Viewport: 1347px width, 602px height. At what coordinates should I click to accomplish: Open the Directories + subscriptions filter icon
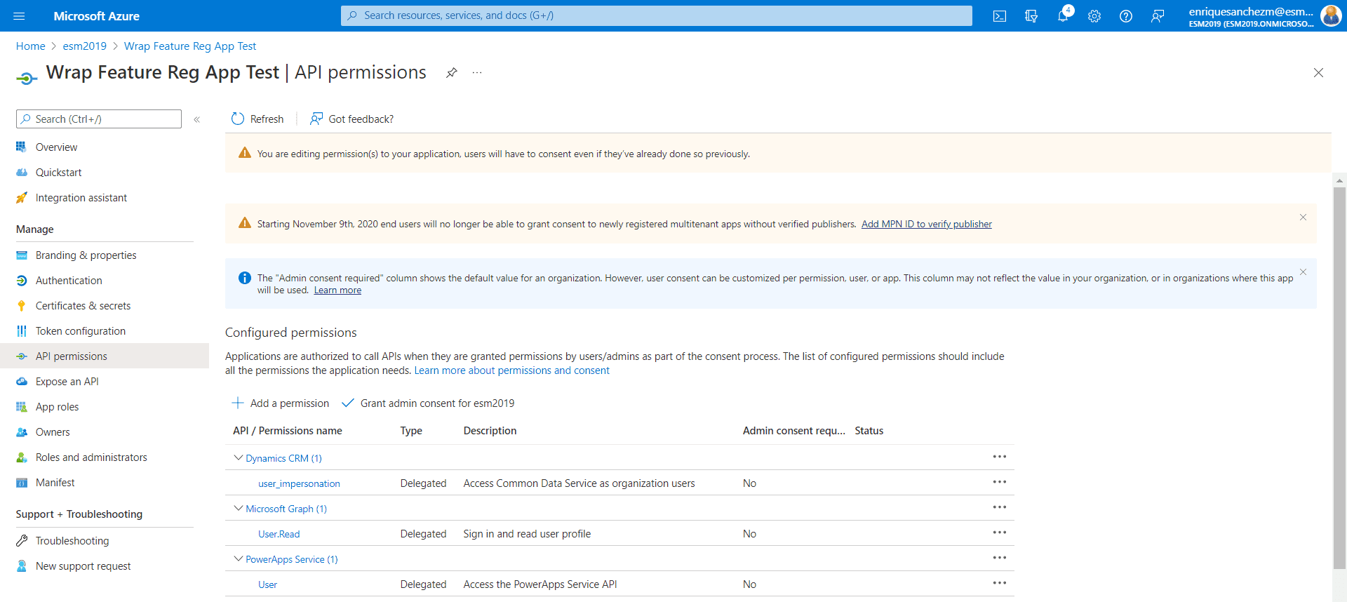pyautogui.click(x=1031, y=15)
